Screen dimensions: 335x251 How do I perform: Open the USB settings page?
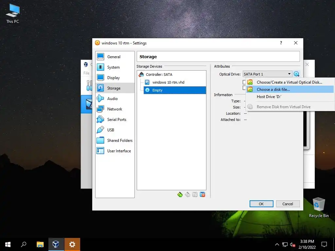[x=115, y=130]
